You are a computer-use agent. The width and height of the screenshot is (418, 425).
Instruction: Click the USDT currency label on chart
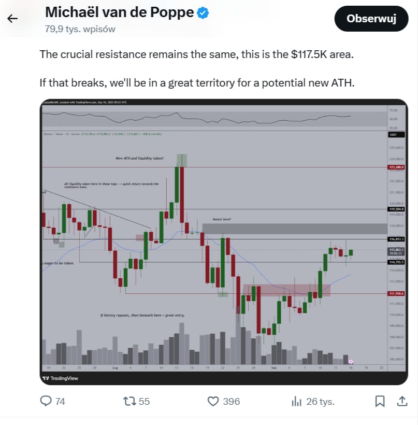tap(393, 135)
